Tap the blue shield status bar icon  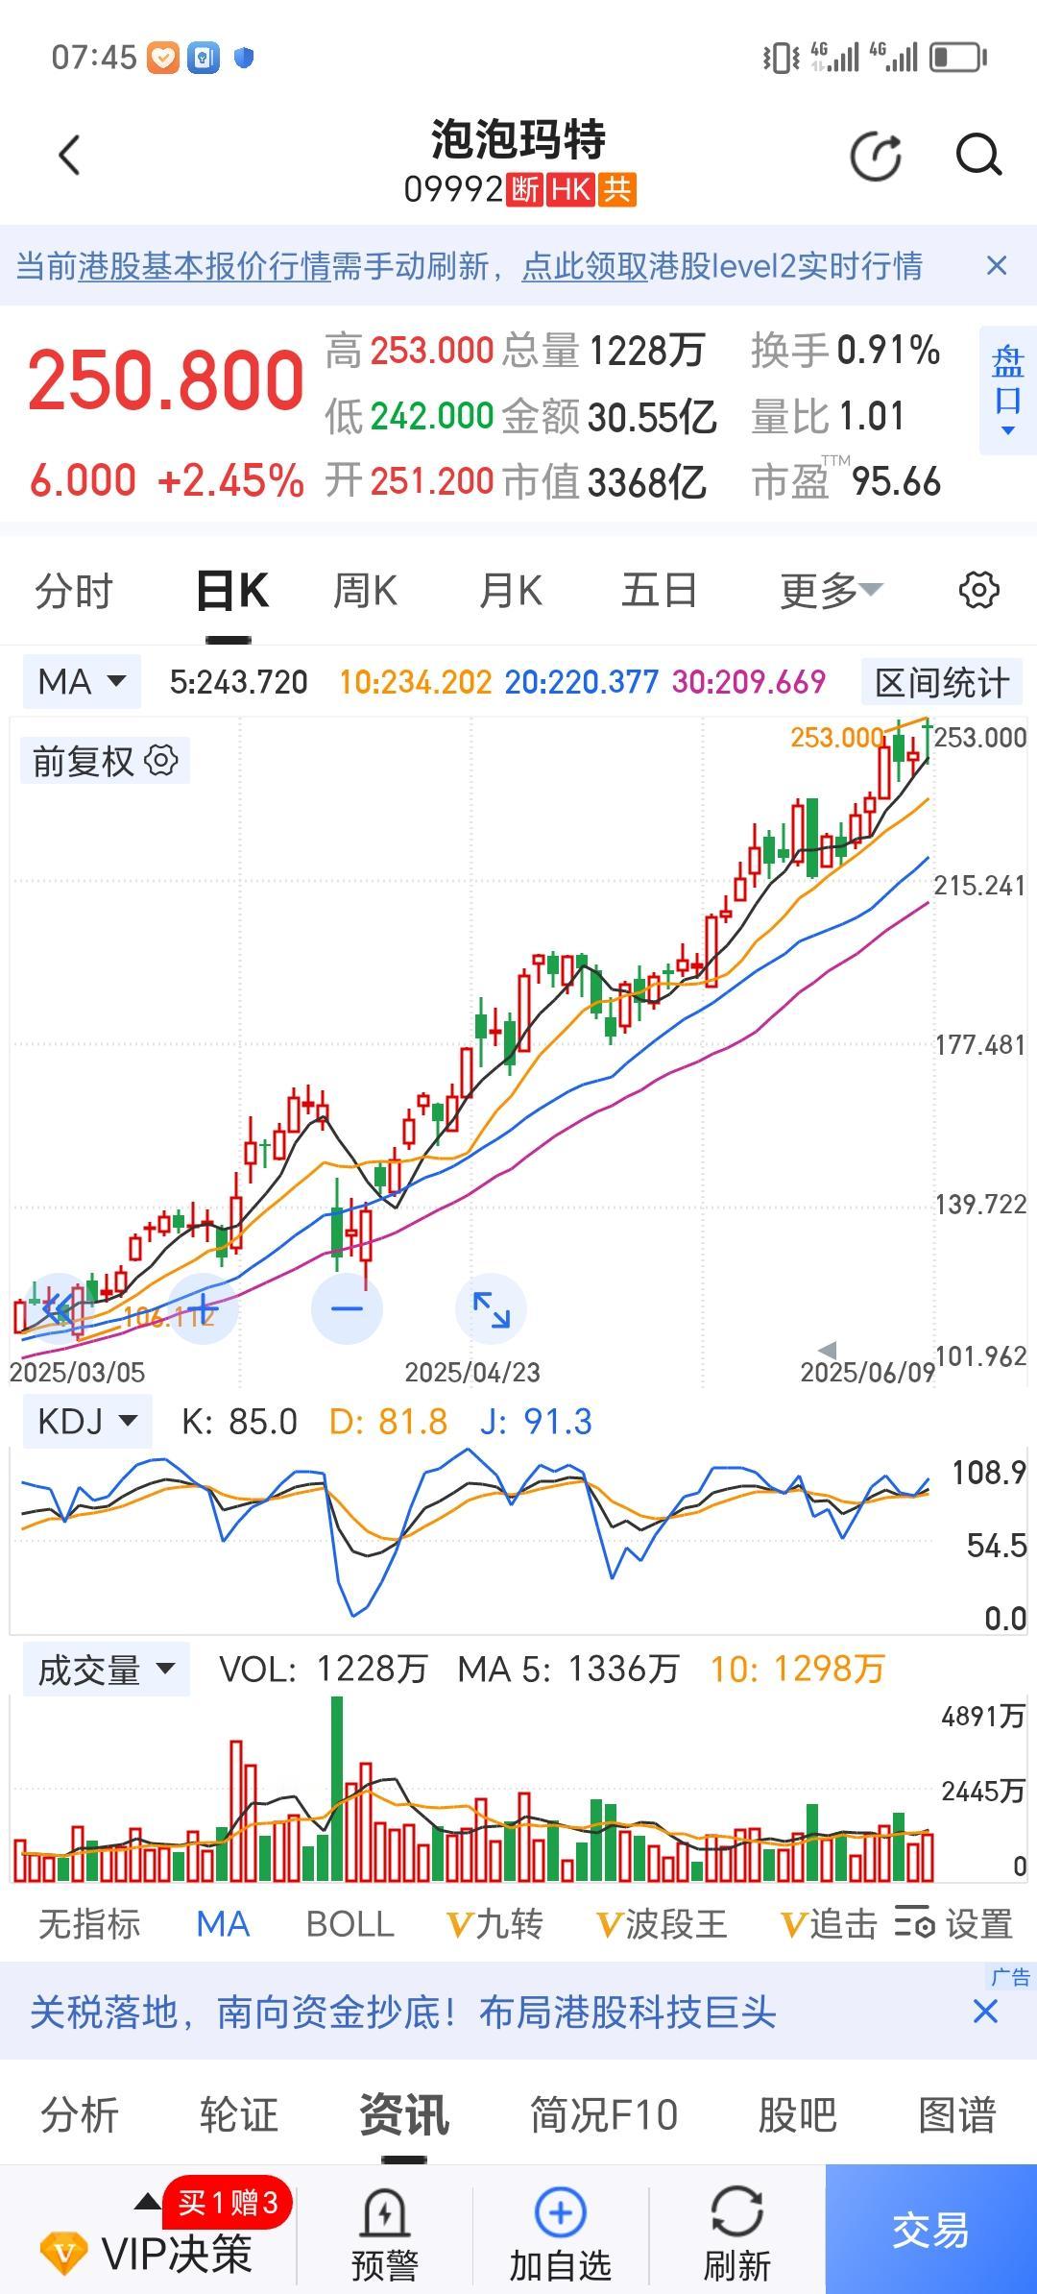[244, 58]
